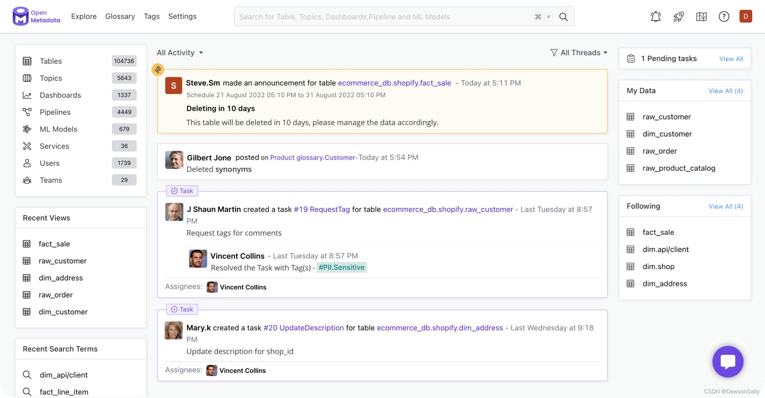Click the search magnifier icon

[x=563, y=17]
